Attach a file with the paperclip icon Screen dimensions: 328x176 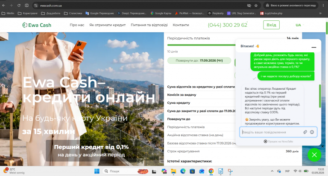[x=305, y=132]
